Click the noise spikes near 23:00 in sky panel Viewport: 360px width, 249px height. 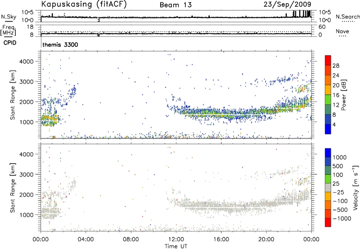tap(302, 14)
